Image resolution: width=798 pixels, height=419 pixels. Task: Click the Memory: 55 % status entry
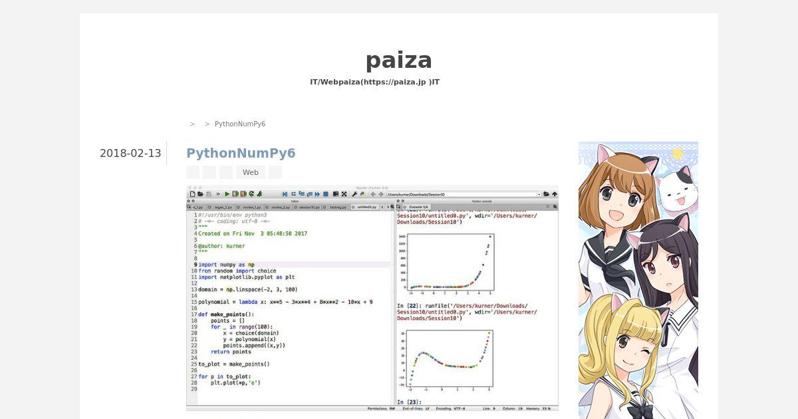(538, 408)
